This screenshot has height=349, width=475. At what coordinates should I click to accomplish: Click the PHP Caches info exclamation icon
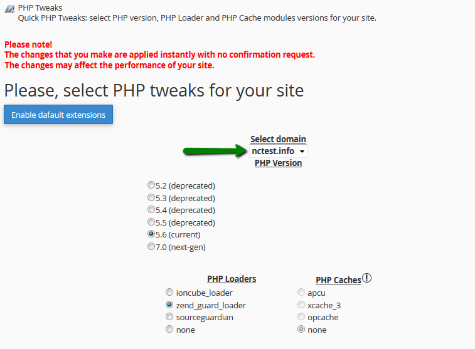point(366,278)
